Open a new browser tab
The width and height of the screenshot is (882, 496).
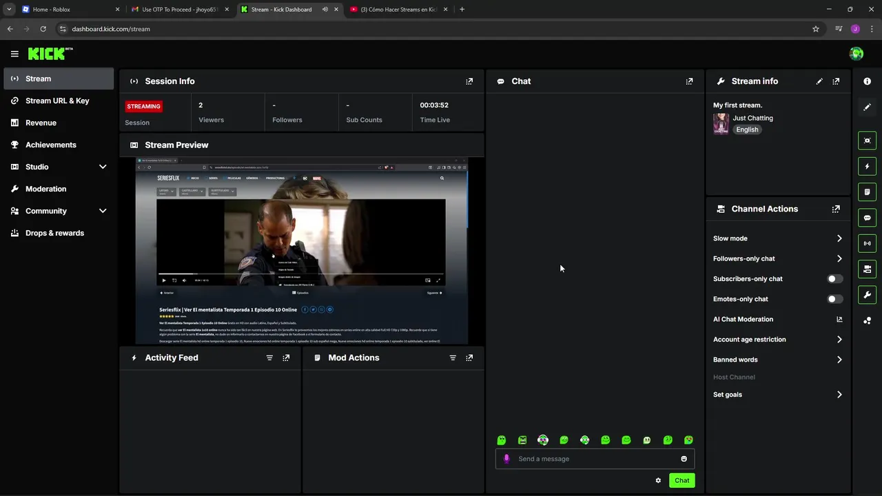pos(462,10)
